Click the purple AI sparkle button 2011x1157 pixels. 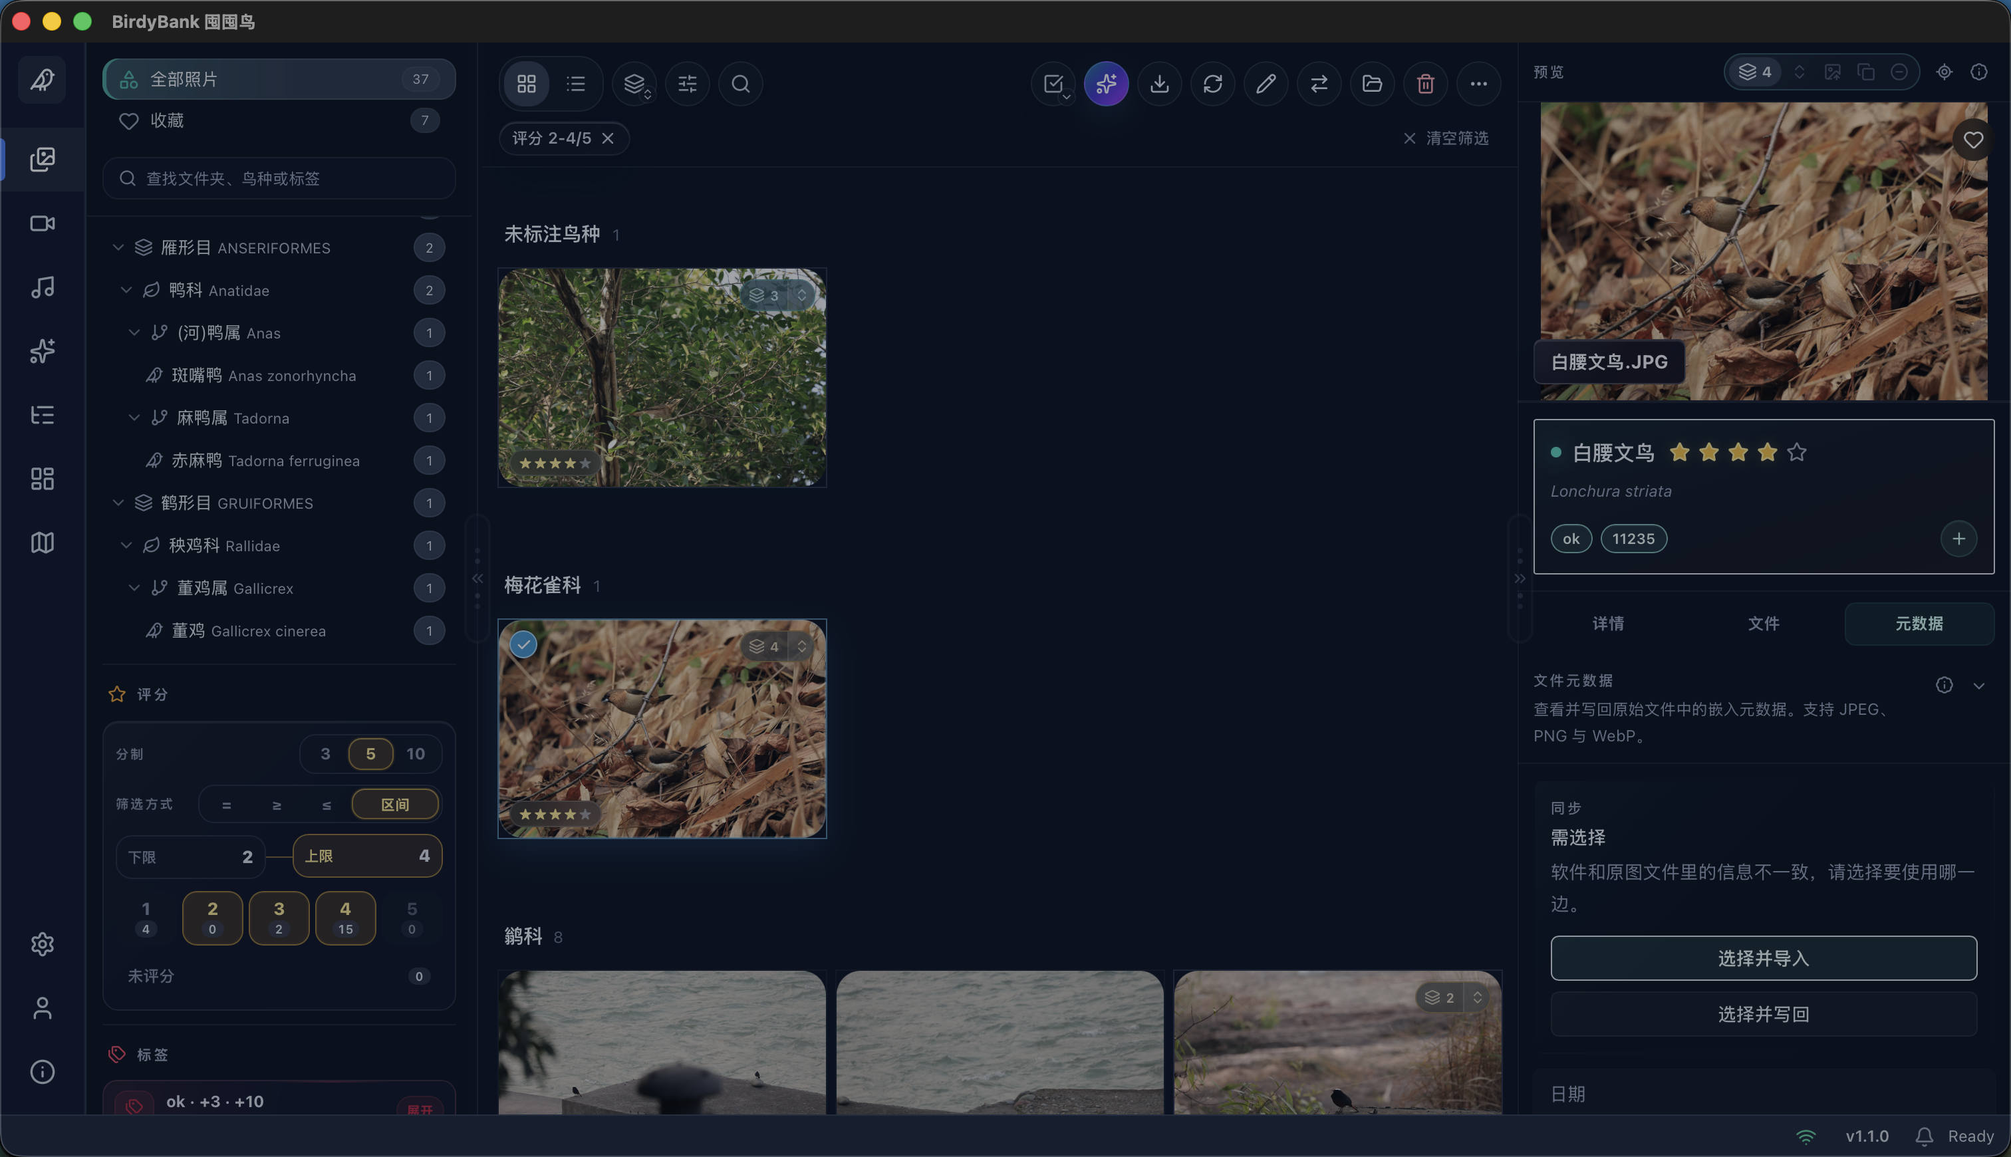pyautogui.click(x=1106, y=83)
